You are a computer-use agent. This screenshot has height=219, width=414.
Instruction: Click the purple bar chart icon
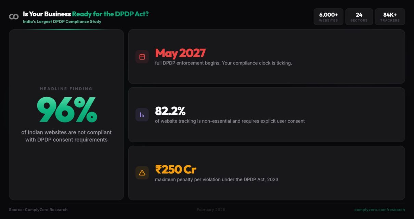142,115
